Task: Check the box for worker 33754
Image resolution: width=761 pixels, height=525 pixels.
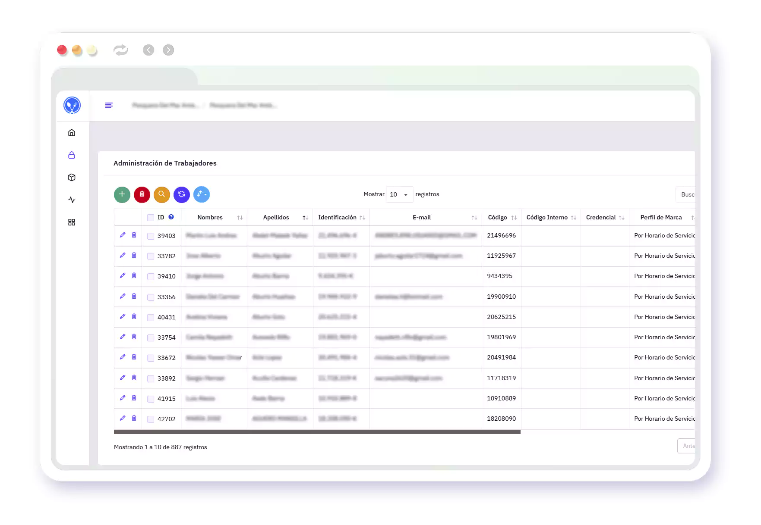Action: click(151, 338)
